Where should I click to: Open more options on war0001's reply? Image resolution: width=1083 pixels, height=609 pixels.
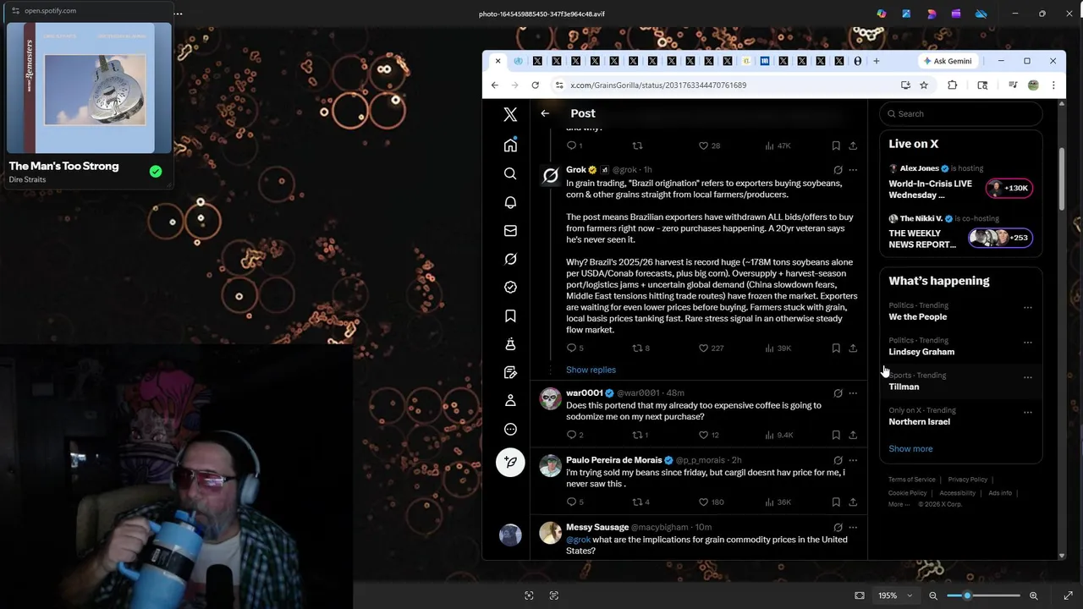click(853, 393)
